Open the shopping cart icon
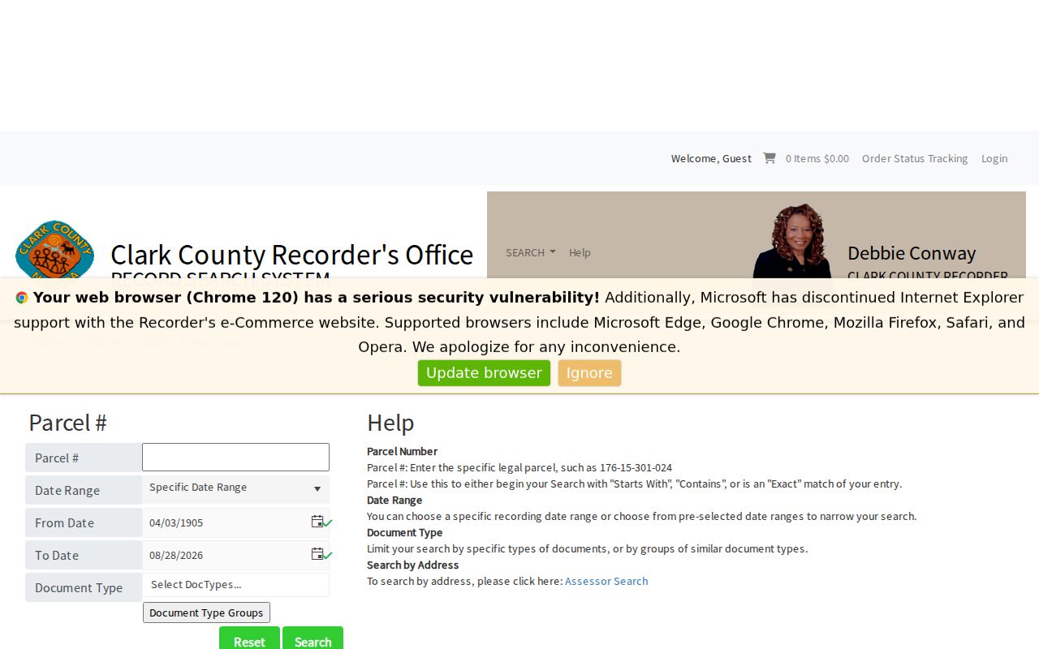This screenshot has width=1039, height=649. 769,158
